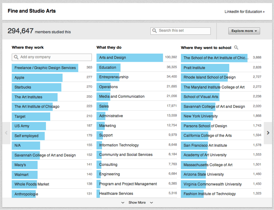The image size is (274, 210).
Task: Open the Explore more dropdown
Action: pyautogui.click(x=244, y=31)
